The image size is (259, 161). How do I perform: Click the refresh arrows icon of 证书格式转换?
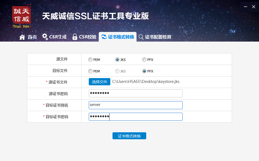coord(104,37)
